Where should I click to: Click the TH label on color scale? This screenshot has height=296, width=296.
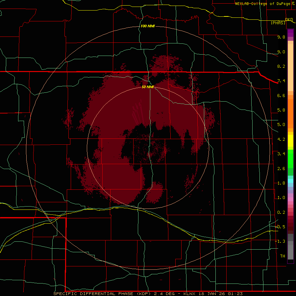point(283,256)
